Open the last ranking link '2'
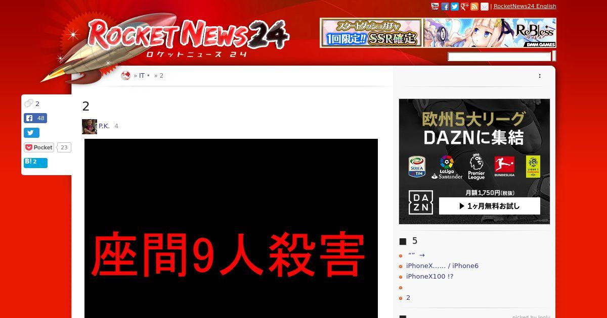Screen dimensions: 607x318 pos(408,298)
